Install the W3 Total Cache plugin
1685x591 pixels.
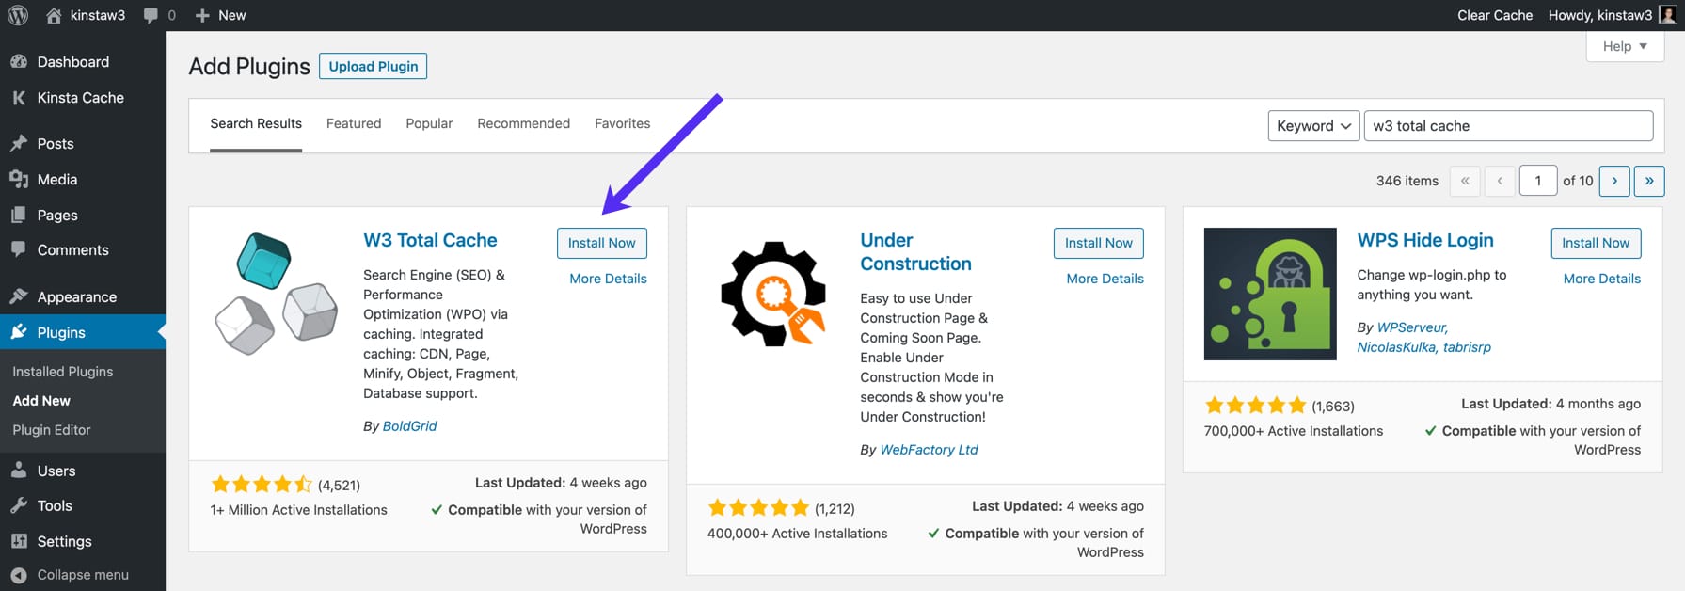tap(601, 243)
